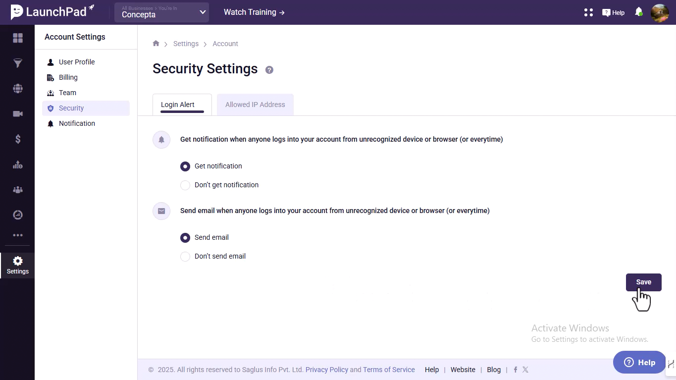676x380 pixels.
Task: Click the envelope icon next to email setting
Action: (161, 211)
